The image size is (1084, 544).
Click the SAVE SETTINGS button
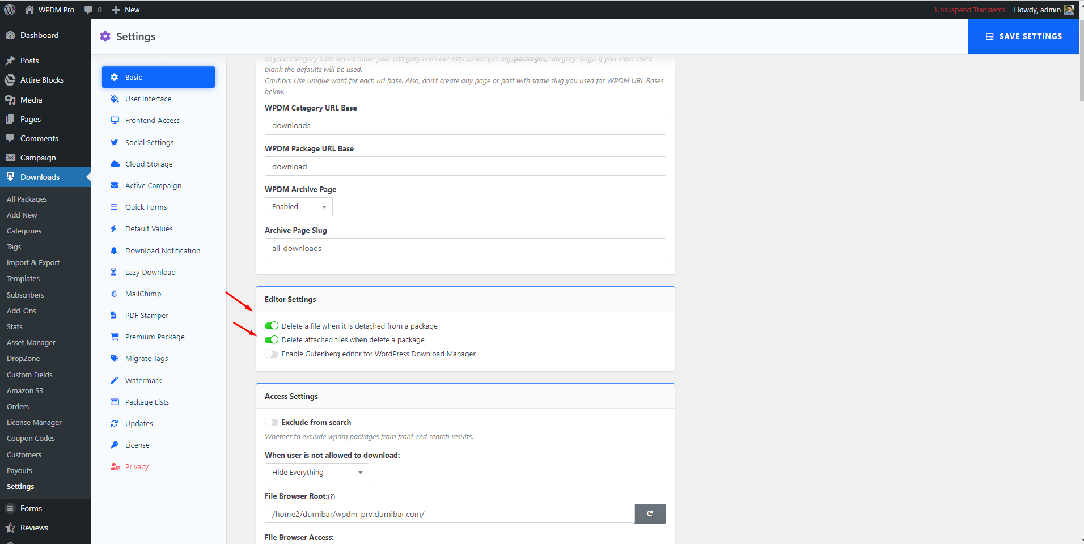1023,36
